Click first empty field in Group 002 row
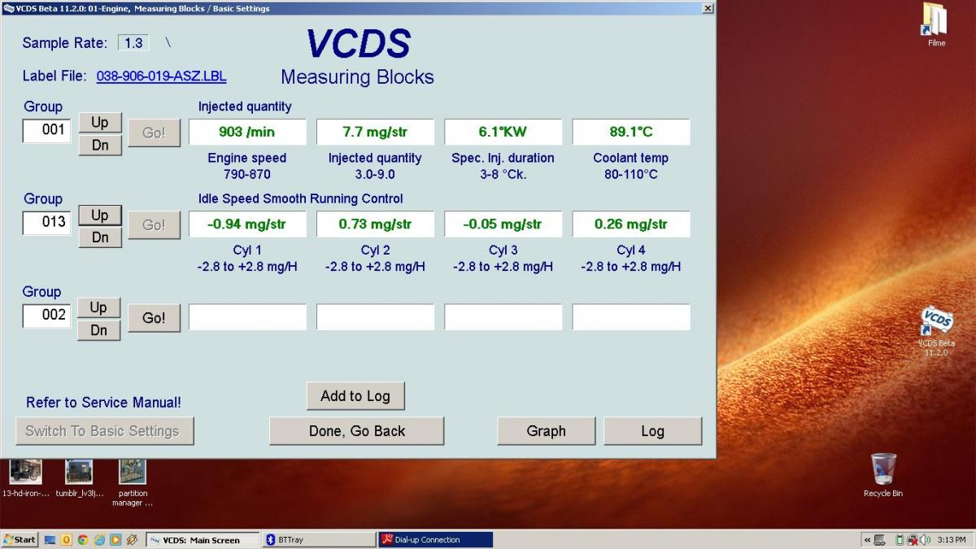 [247, 317]
